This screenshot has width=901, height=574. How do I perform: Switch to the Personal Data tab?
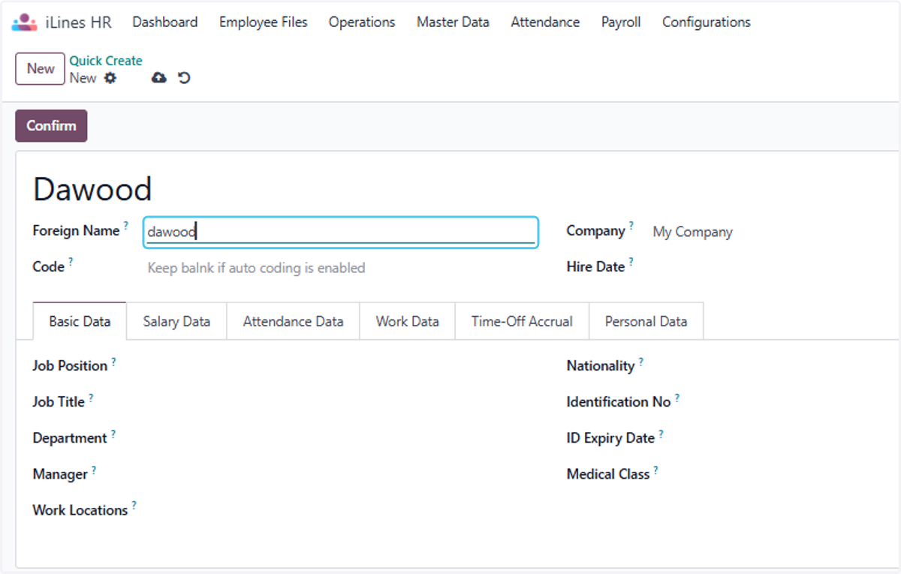click(x=646, y=321)
